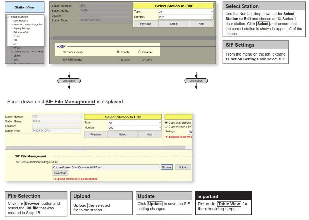The height and width of the screenshot is (220, 309).
Task: Click the SIF section heading
Action: pos(61,47)
